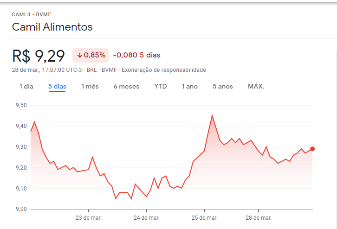The image size is (337, 229).
Task: Click the 9,50 y-axis label
Action: (x=21, y=105)
